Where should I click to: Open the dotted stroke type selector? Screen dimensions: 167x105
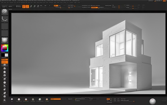point(5,19)
